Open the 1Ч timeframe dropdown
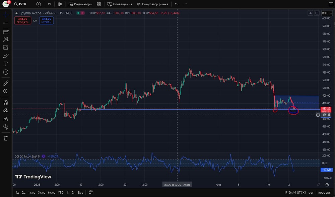Screen dimensions: 335x197 coord(49,4)
